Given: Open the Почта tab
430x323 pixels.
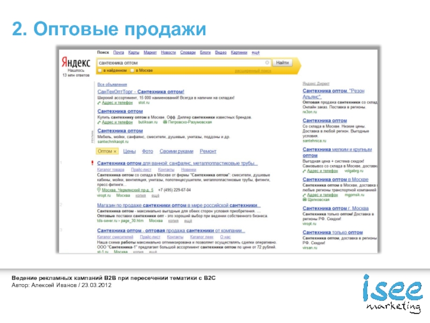Looking at the screenshot, I should click(x=118, y=52).
